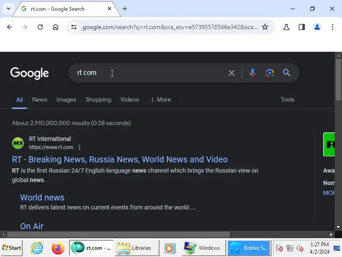Switch to the Images tab
Image resolution: width=342 pixels, height=257 pixels.
coord(66,100)
